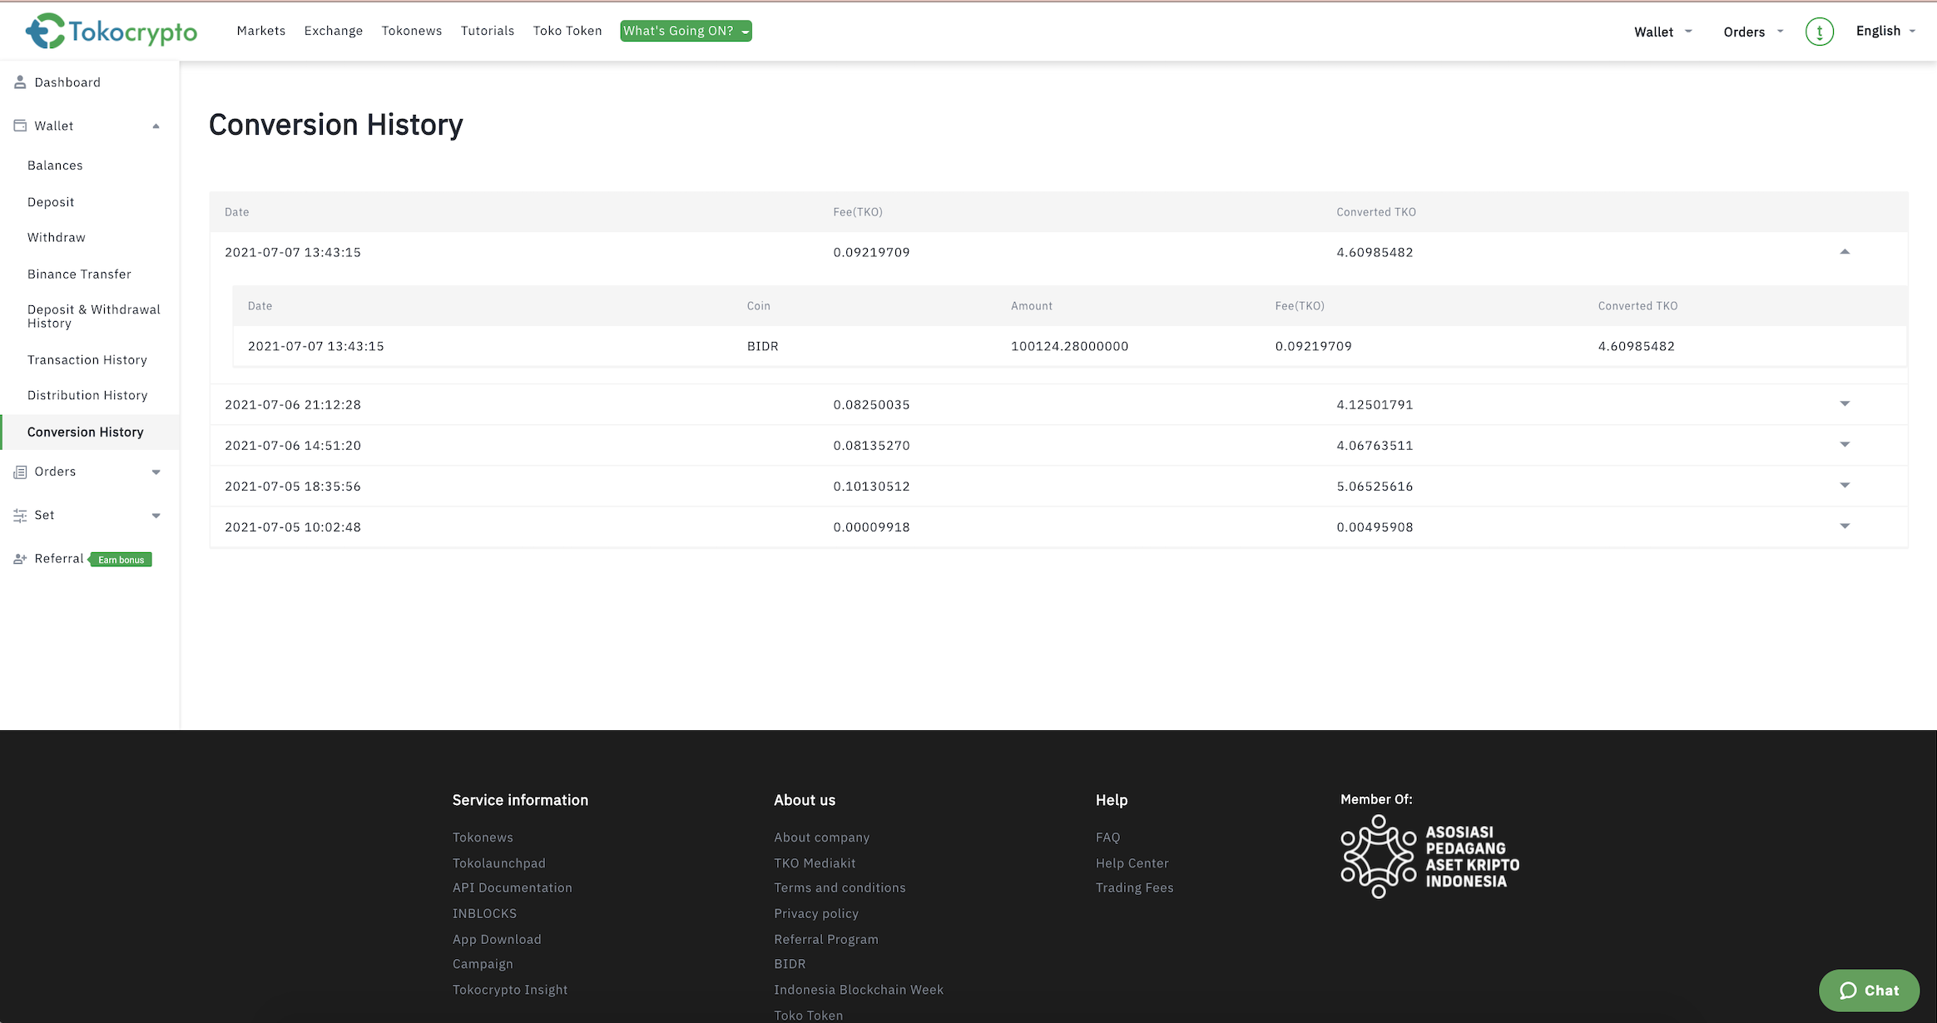Open Tokonews in top navigation
Viewport: 1937px width, 1023px height.
click(412, 31)
